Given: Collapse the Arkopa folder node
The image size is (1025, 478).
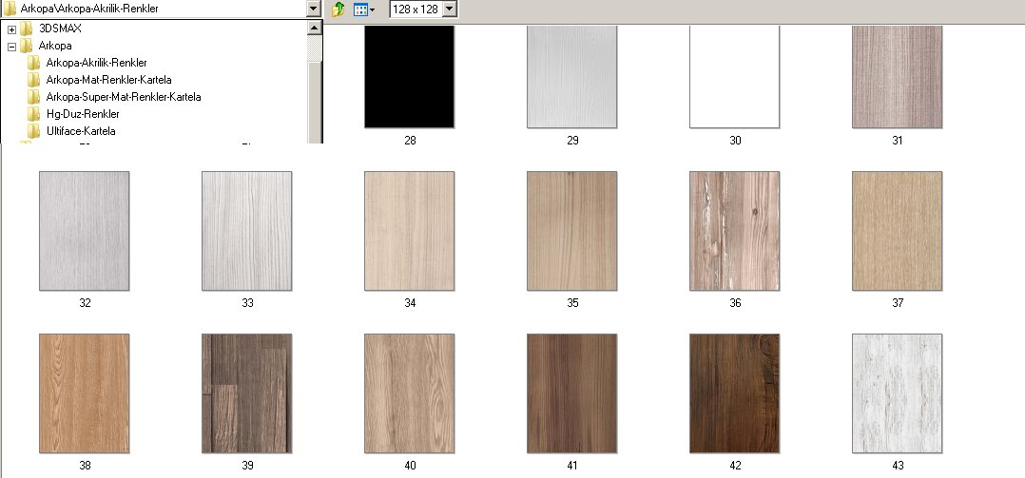Looking at the screenshot, I should [x=11, y=47].
